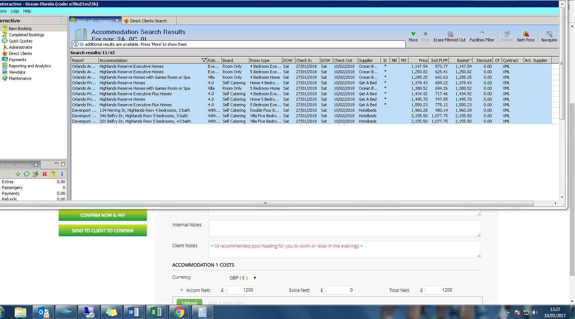
Task: Collapse the interactive navigation panel
Action: [x=63, y=21]
